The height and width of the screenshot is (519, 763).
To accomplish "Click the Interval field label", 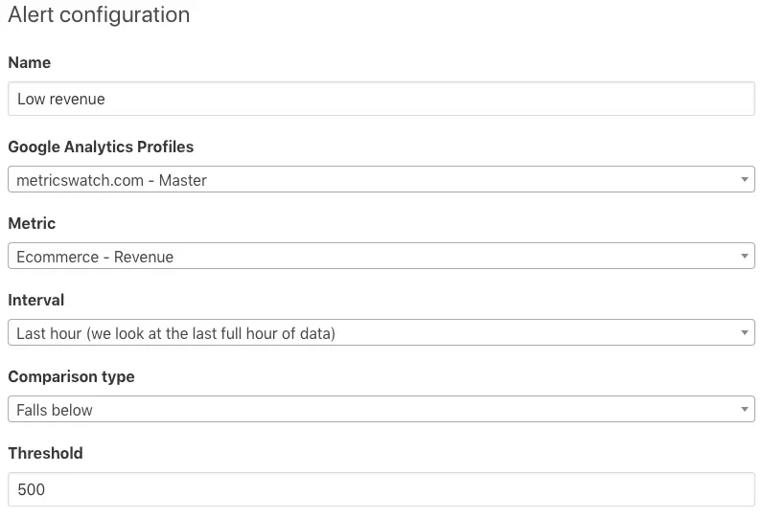I will [36, 301].
